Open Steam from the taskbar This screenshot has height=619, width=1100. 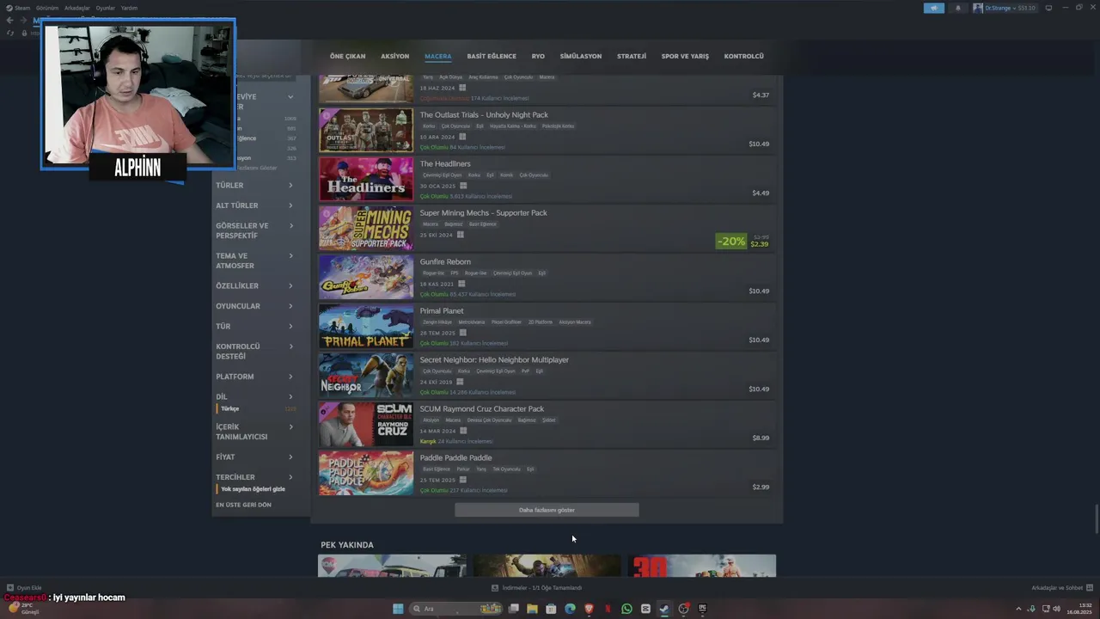(x=664, y=609)
